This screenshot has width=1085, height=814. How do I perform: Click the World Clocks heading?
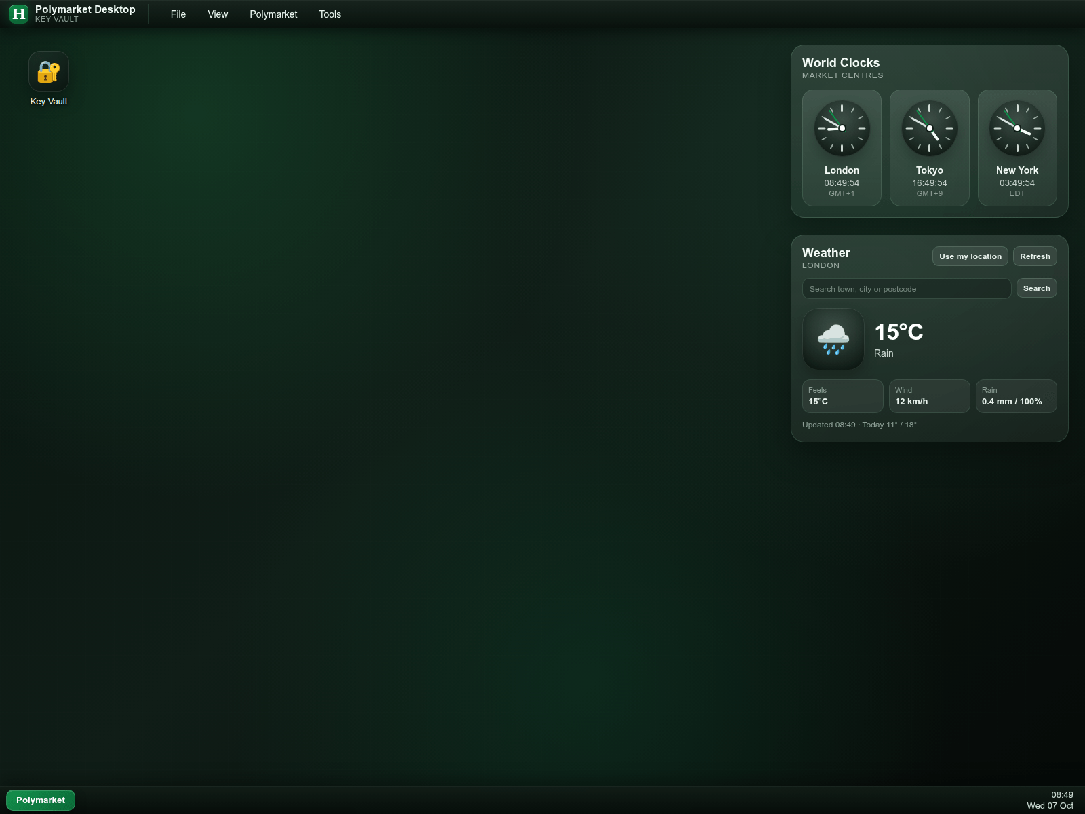(841, 62)
